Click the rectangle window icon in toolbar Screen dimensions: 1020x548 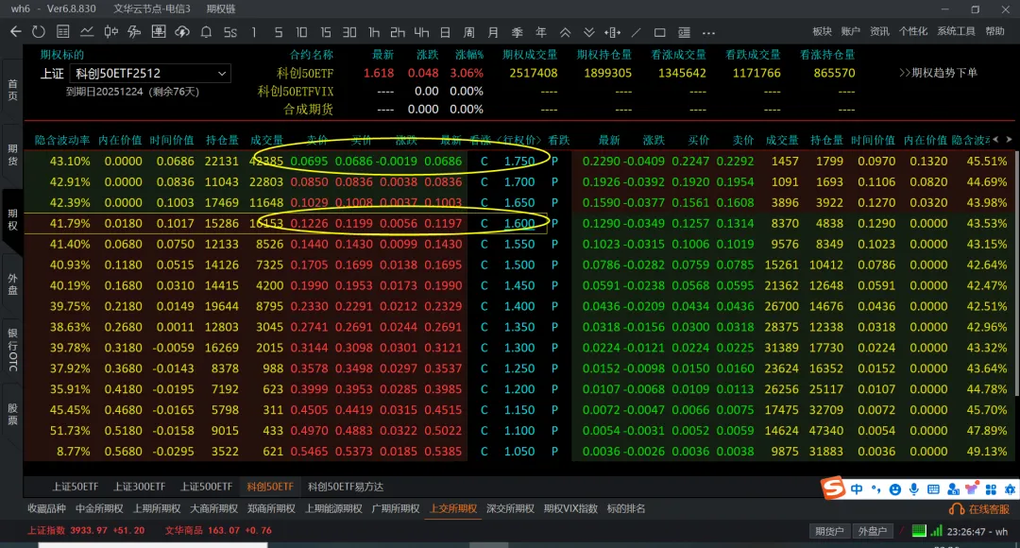659,32
